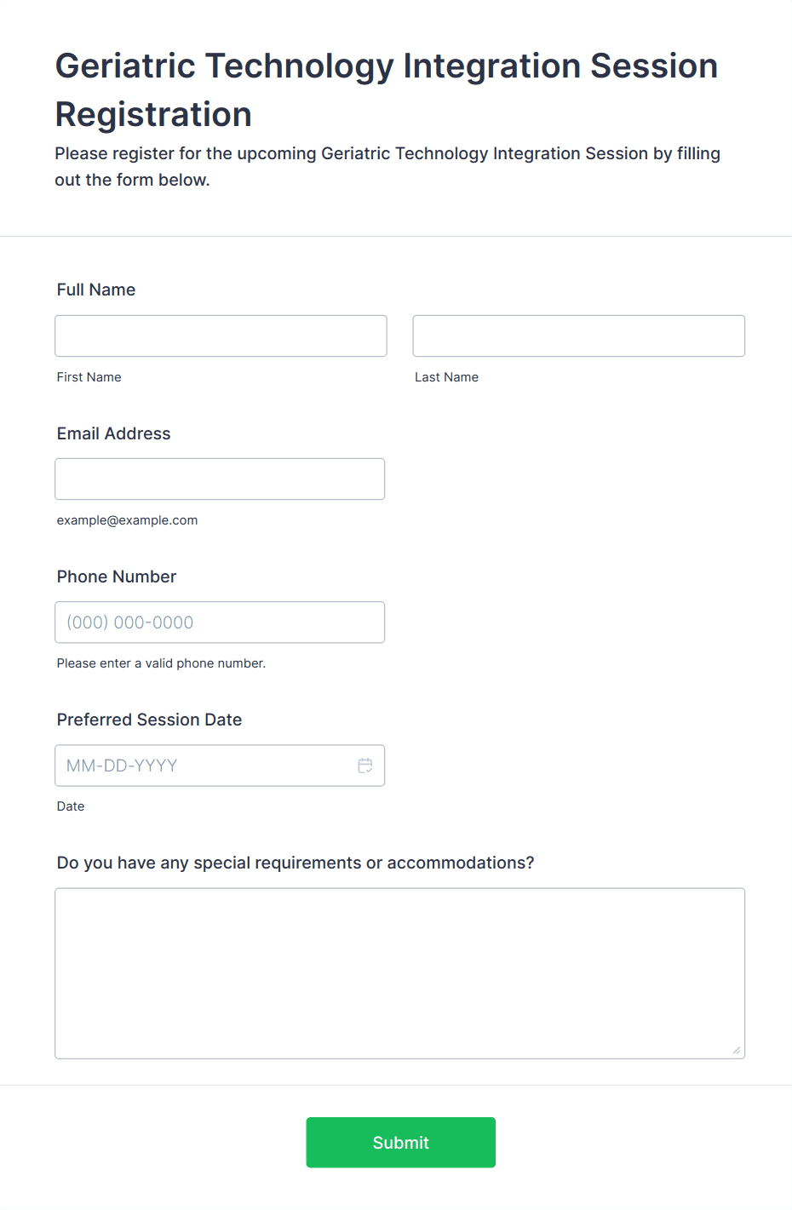Click the special requirements question label
This screenshot has height=1210, width=792.
click(x=296, y=863)
